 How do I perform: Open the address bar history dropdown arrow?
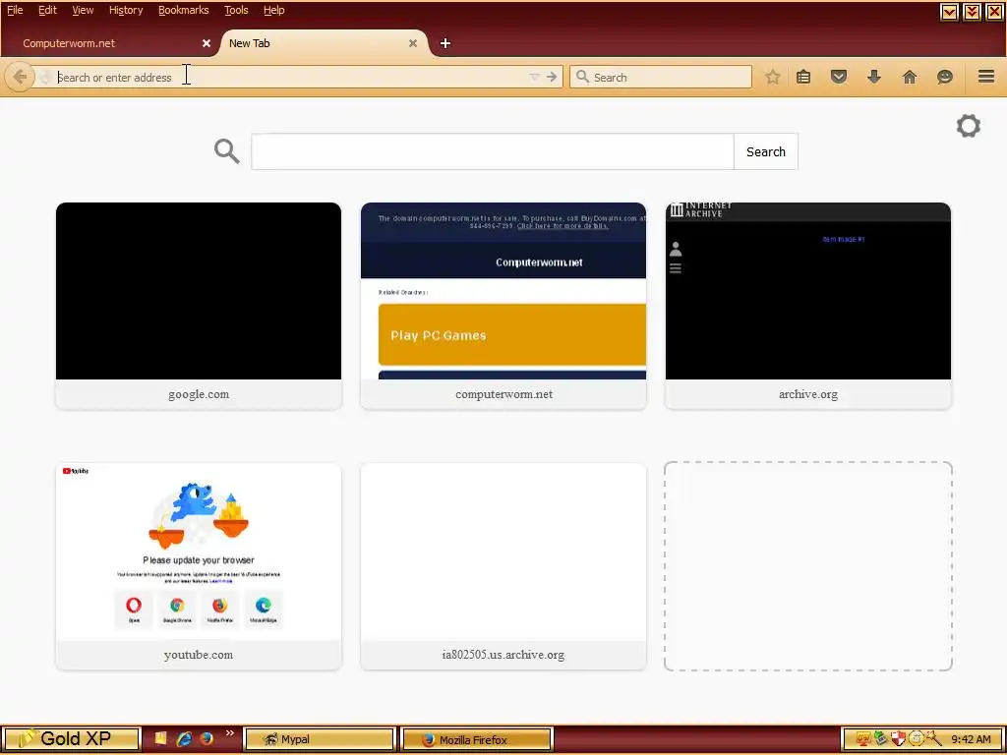point(534,77)
